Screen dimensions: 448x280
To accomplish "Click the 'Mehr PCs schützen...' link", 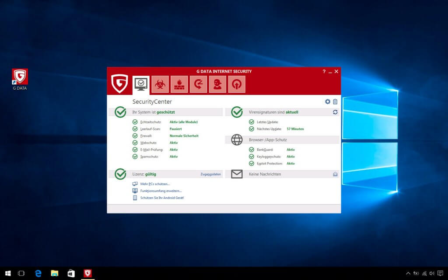I will click(155, 184).
